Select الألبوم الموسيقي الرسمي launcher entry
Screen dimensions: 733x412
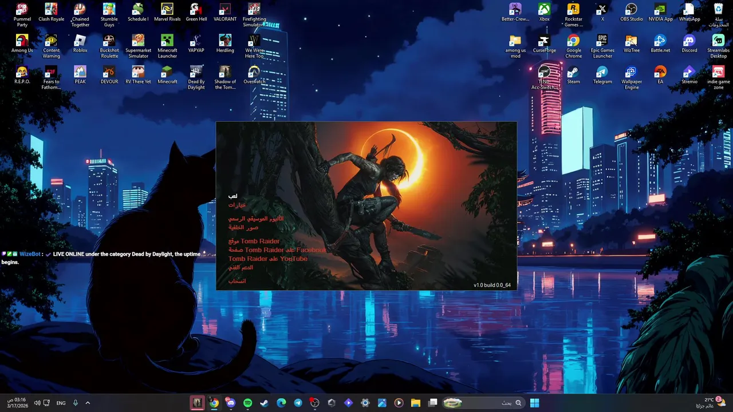pyautogui.click(x=255, y=219)
